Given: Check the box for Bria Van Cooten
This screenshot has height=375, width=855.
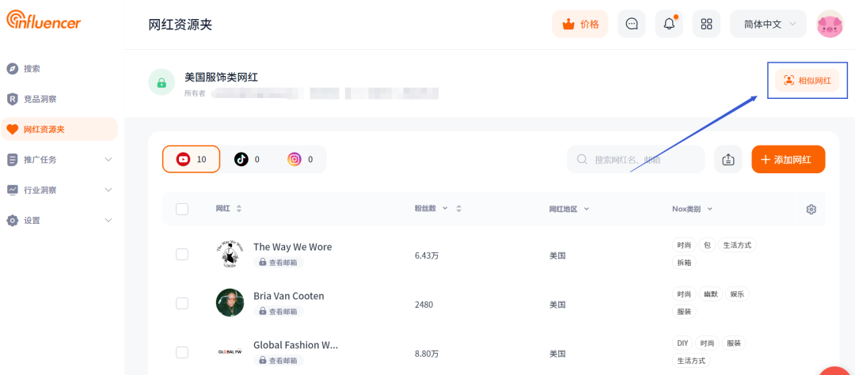Looking at the screenshot, I should pyautogui.click(x=182, y=304).
